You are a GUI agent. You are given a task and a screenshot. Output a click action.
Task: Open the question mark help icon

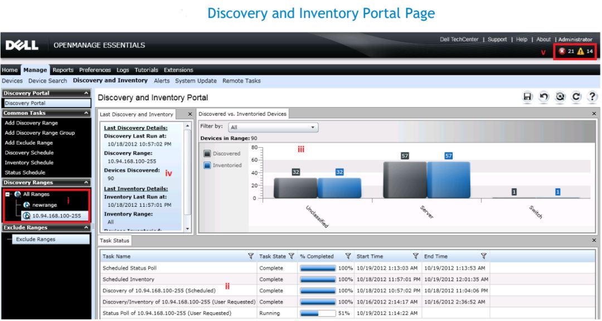point(593,97)
